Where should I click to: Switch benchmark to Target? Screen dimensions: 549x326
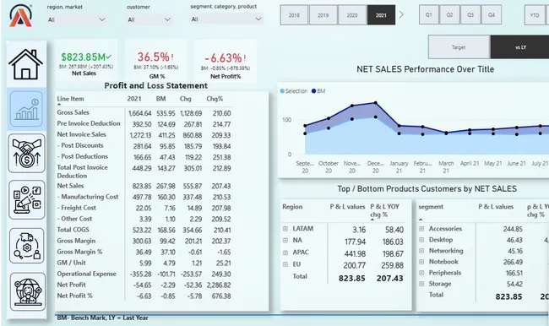coord(459,47)
